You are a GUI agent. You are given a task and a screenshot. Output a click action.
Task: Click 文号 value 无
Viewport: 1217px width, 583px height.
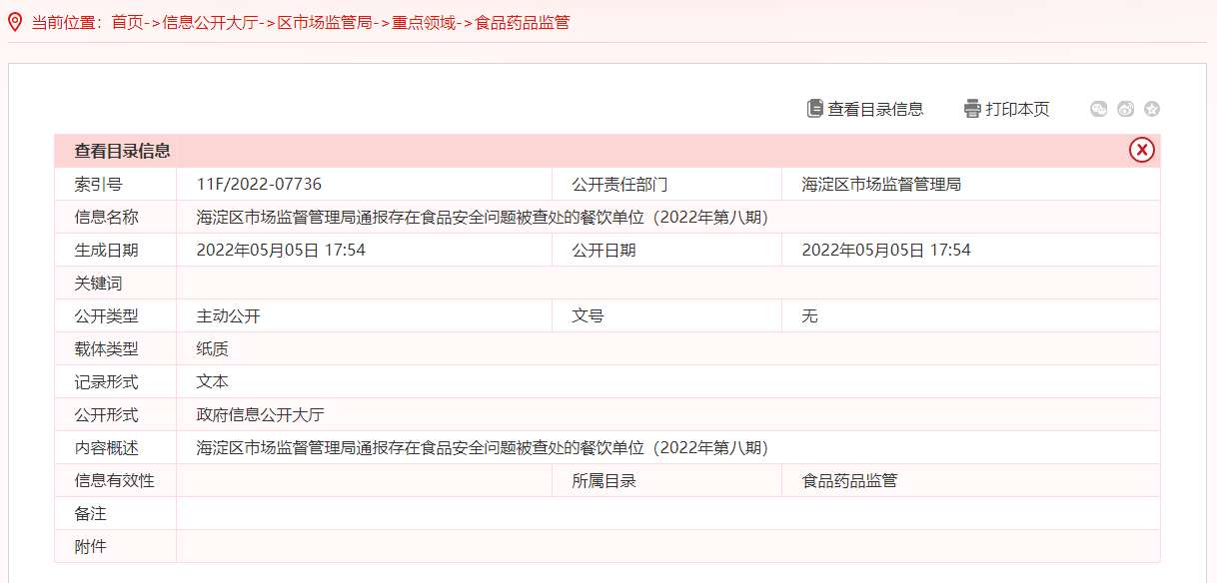tap(809, 316)
